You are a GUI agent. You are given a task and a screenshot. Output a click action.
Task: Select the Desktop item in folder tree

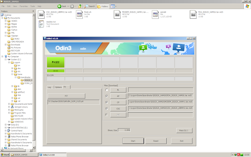click(8, 15)
